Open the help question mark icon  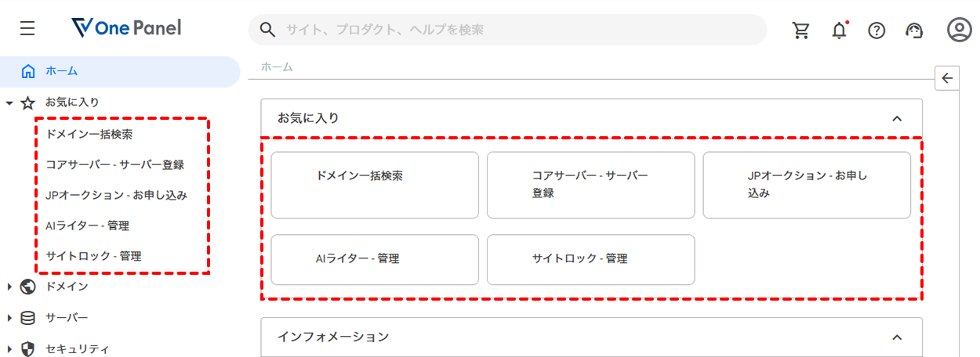877,30
